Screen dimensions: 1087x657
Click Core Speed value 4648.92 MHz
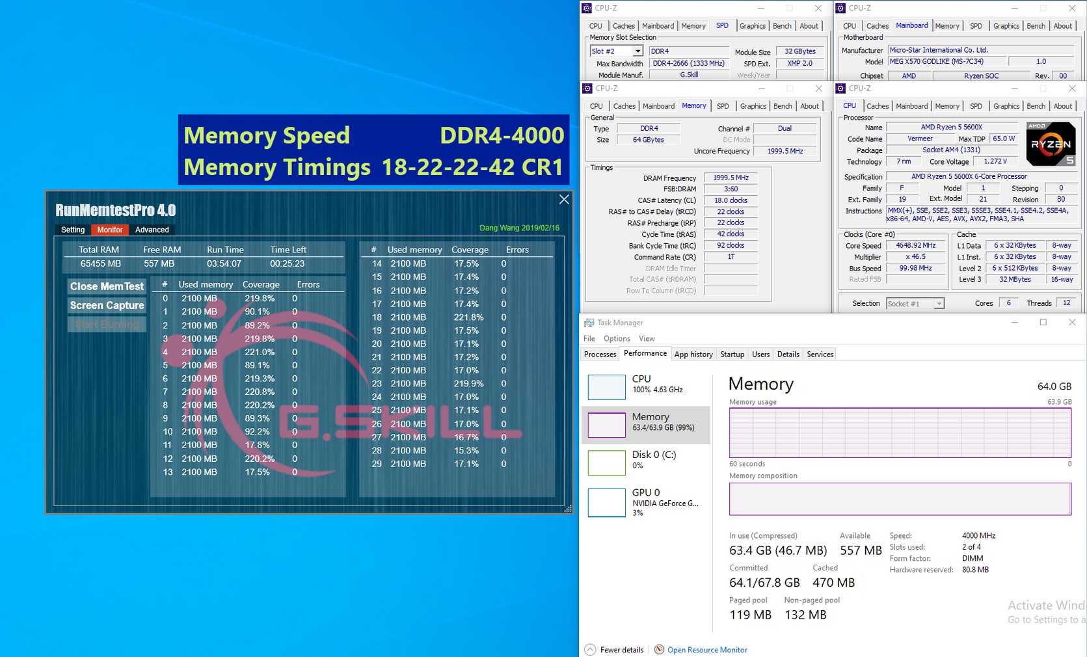point(915,246)
